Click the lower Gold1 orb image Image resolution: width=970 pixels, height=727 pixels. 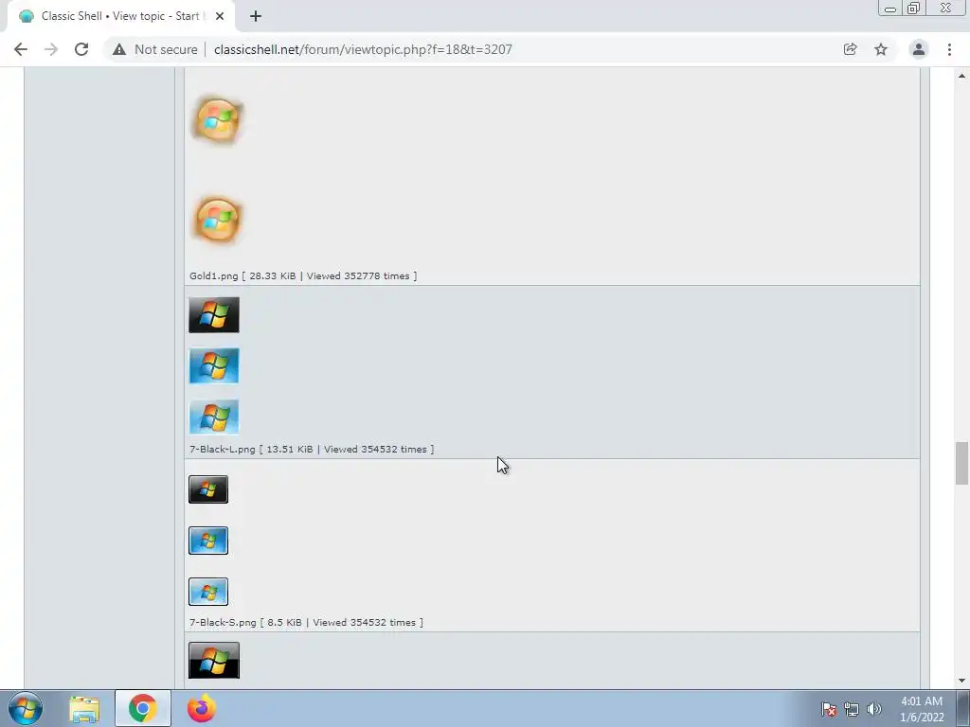[217, 220]
